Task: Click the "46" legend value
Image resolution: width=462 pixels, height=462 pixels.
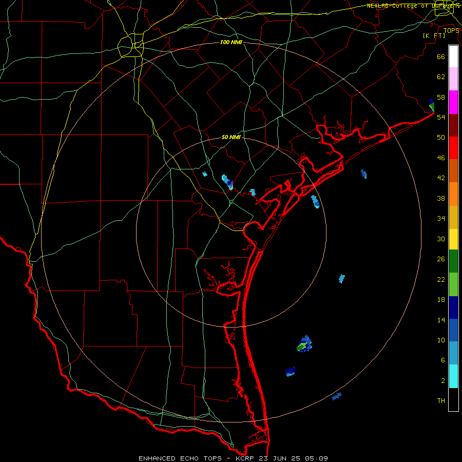Action: click(x=441, y=158)
